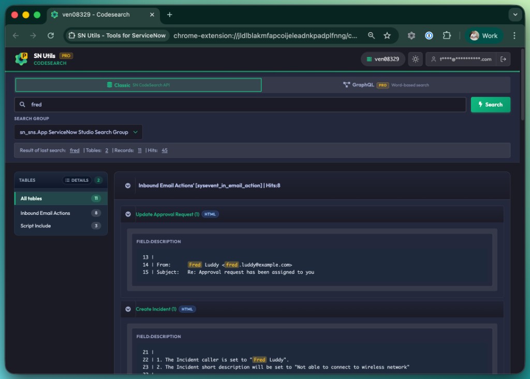
Task: Click the browser back arrow
Action: (16, 36)
